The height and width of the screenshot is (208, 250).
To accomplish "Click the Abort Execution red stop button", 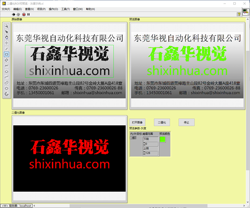I will [x=24, y=14].
